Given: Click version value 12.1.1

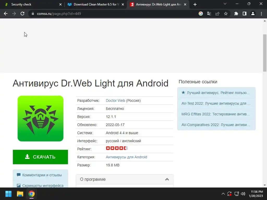Looking at the screenshot, I should click(x=111, y=117).
